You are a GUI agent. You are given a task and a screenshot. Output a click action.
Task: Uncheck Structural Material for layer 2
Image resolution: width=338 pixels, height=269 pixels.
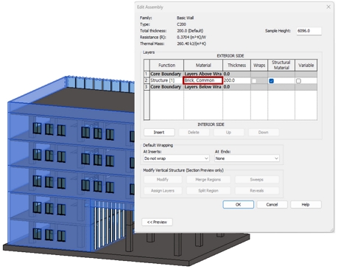pos(271,81)
